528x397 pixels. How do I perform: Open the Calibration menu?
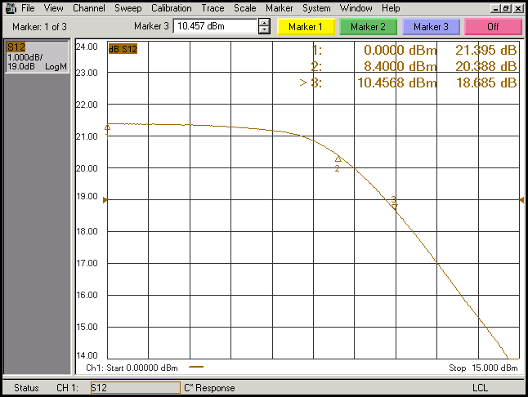point(172,8)
